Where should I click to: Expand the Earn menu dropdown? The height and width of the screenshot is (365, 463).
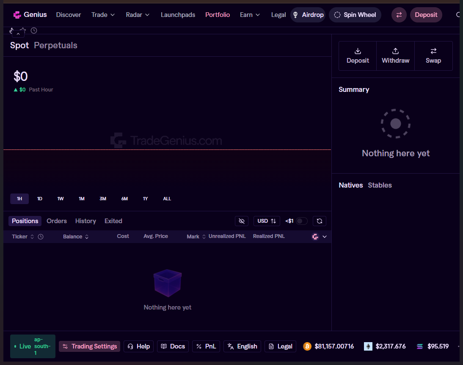pyautogui.click(x=250, y=15)
